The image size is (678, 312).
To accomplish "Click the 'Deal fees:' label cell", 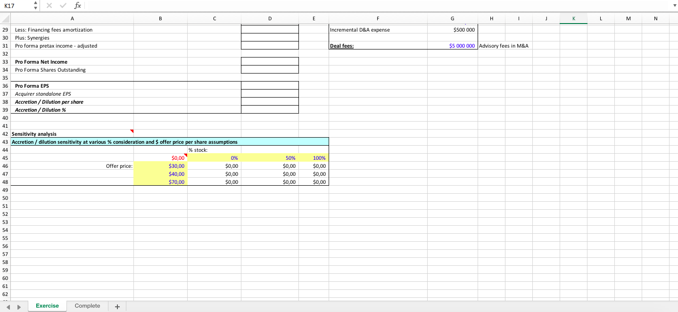I will [378, 46].
